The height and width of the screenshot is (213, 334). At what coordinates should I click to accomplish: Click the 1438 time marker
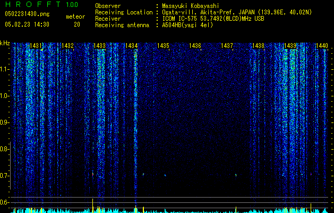(259, 46)
